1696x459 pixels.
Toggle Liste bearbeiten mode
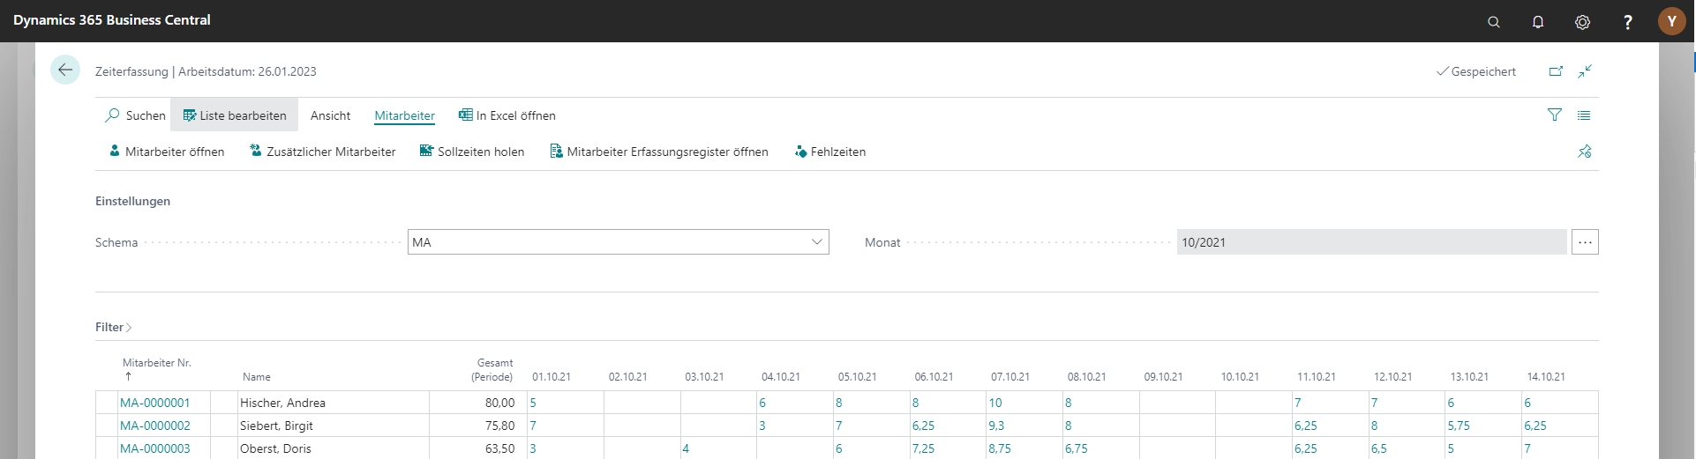235,115
